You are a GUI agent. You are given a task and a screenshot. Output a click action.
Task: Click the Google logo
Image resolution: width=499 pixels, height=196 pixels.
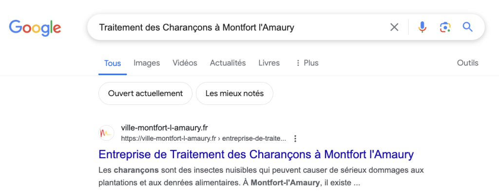(x=35, y=28)
